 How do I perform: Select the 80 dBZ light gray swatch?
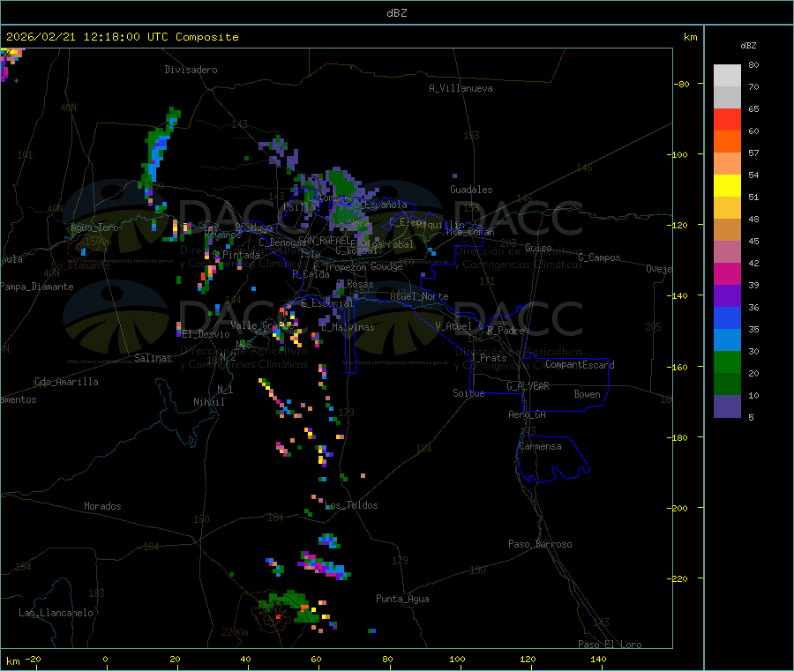point(727,76)
